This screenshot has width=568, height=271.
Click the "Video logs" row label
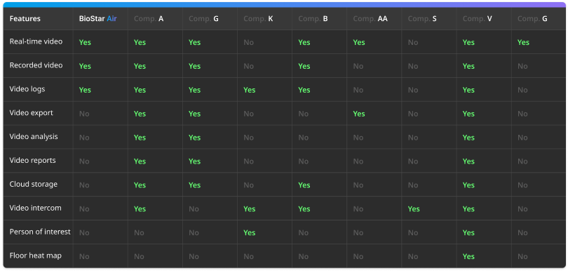[x=27, y=89]
